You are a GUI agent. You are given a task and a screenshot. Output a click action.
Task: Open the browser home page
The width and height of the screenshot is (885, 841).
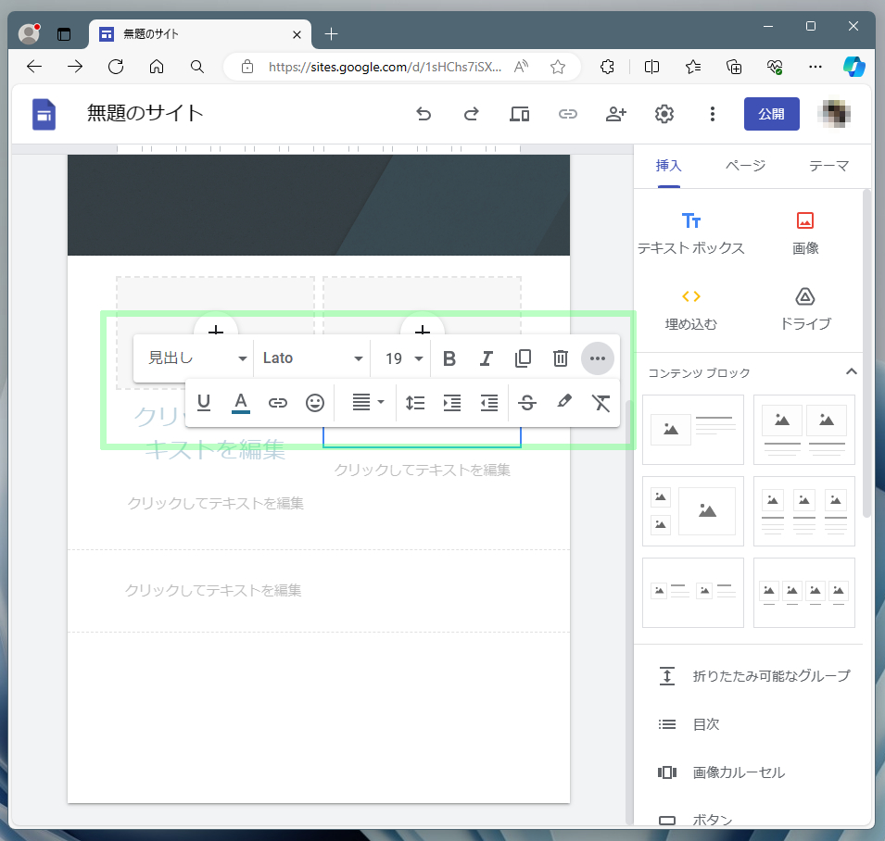pyautogui.click(x=157, y=67)
